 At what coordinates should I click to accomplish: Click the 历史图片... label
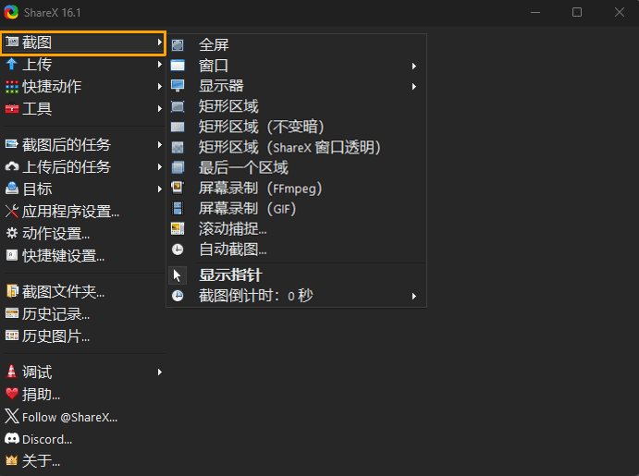coord(55,336)
